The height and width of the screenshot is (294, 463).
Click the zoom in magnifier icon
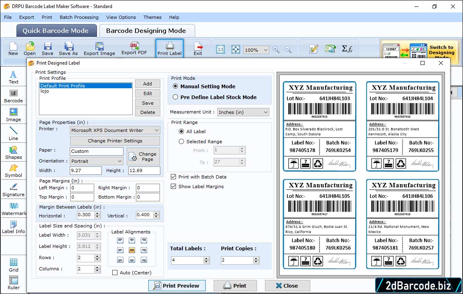(x=276, y=49)
